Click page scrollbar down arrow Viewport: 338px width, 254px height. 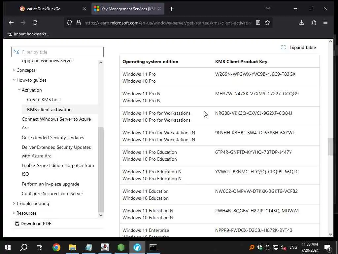pyautogui.click(x=330, y=234)
